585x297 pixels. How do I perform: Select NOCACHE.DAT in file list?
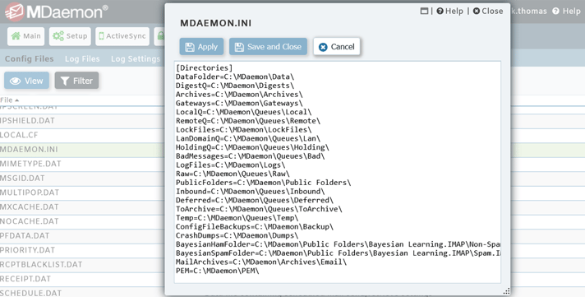pos(29,221)
